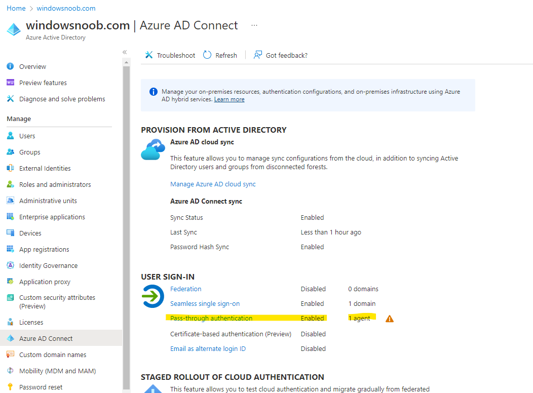The image size is (533, 393).
Task: Click the Refresh button label
Action: pyautogui.click(x=226, y=55)
